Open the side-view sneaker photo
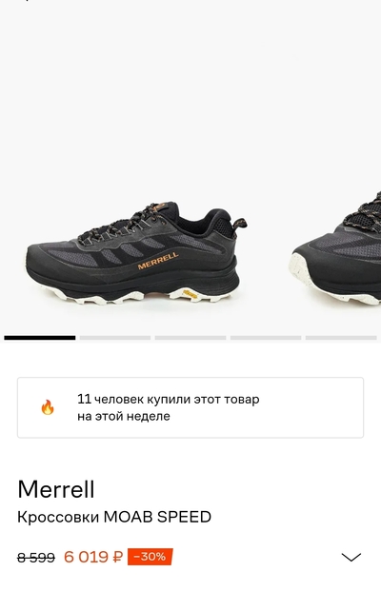The height and width of the screenshot is (591, 381). click(x=136, y=252)
